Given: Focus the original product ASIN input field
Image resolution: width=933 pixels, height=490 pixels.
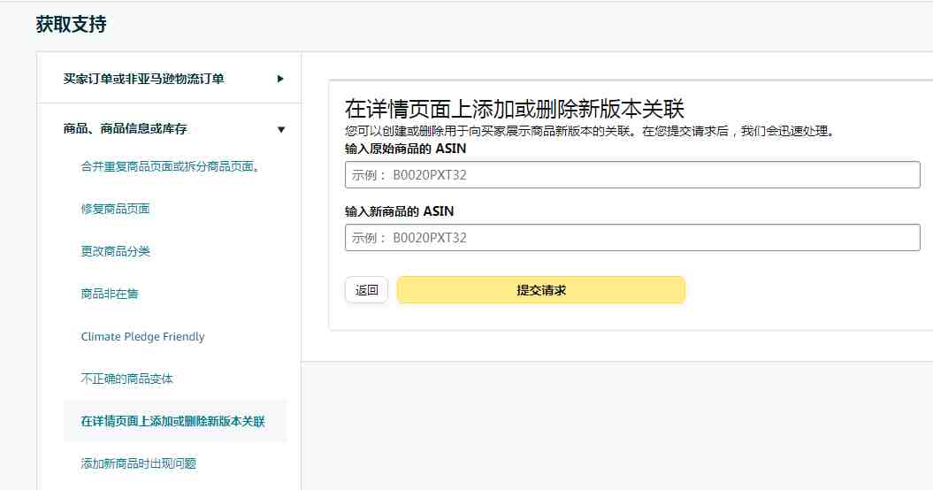Looking at the screenshot, I should [x=632, y=175].
